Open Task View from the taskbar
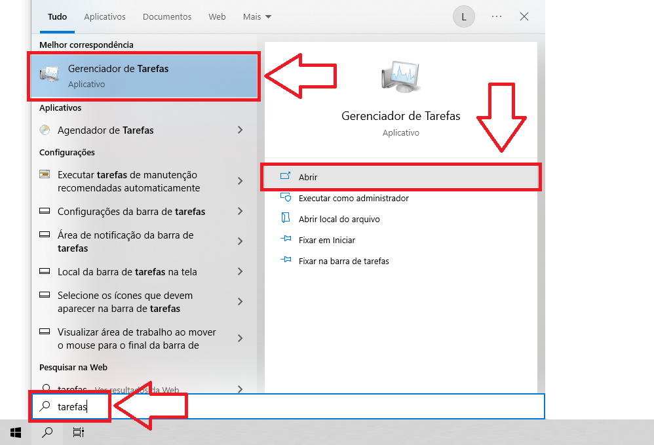Screen dimensions: 654x445 pyautogui.click(x=78, y=432)
